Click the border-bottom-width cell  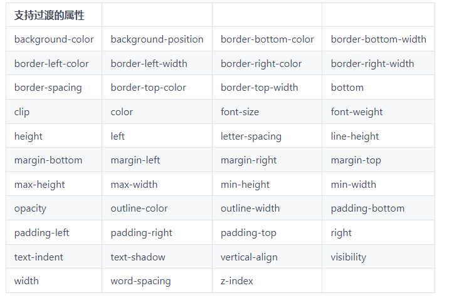click(378, 39)
